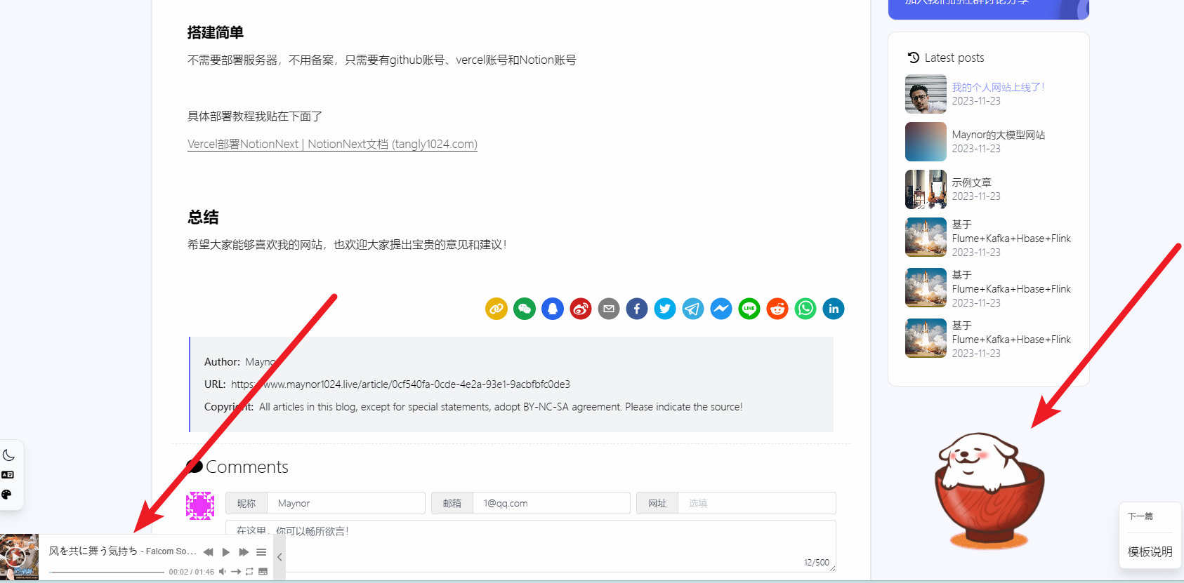The width and height of the screenshot is (1184, 583).
Task: Share post to Reddit
Action: click(x=777, y=309)
